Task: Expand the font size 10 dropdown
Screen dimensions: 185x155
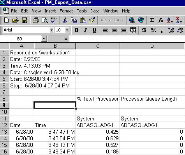Action: click(x=67, y=30)
